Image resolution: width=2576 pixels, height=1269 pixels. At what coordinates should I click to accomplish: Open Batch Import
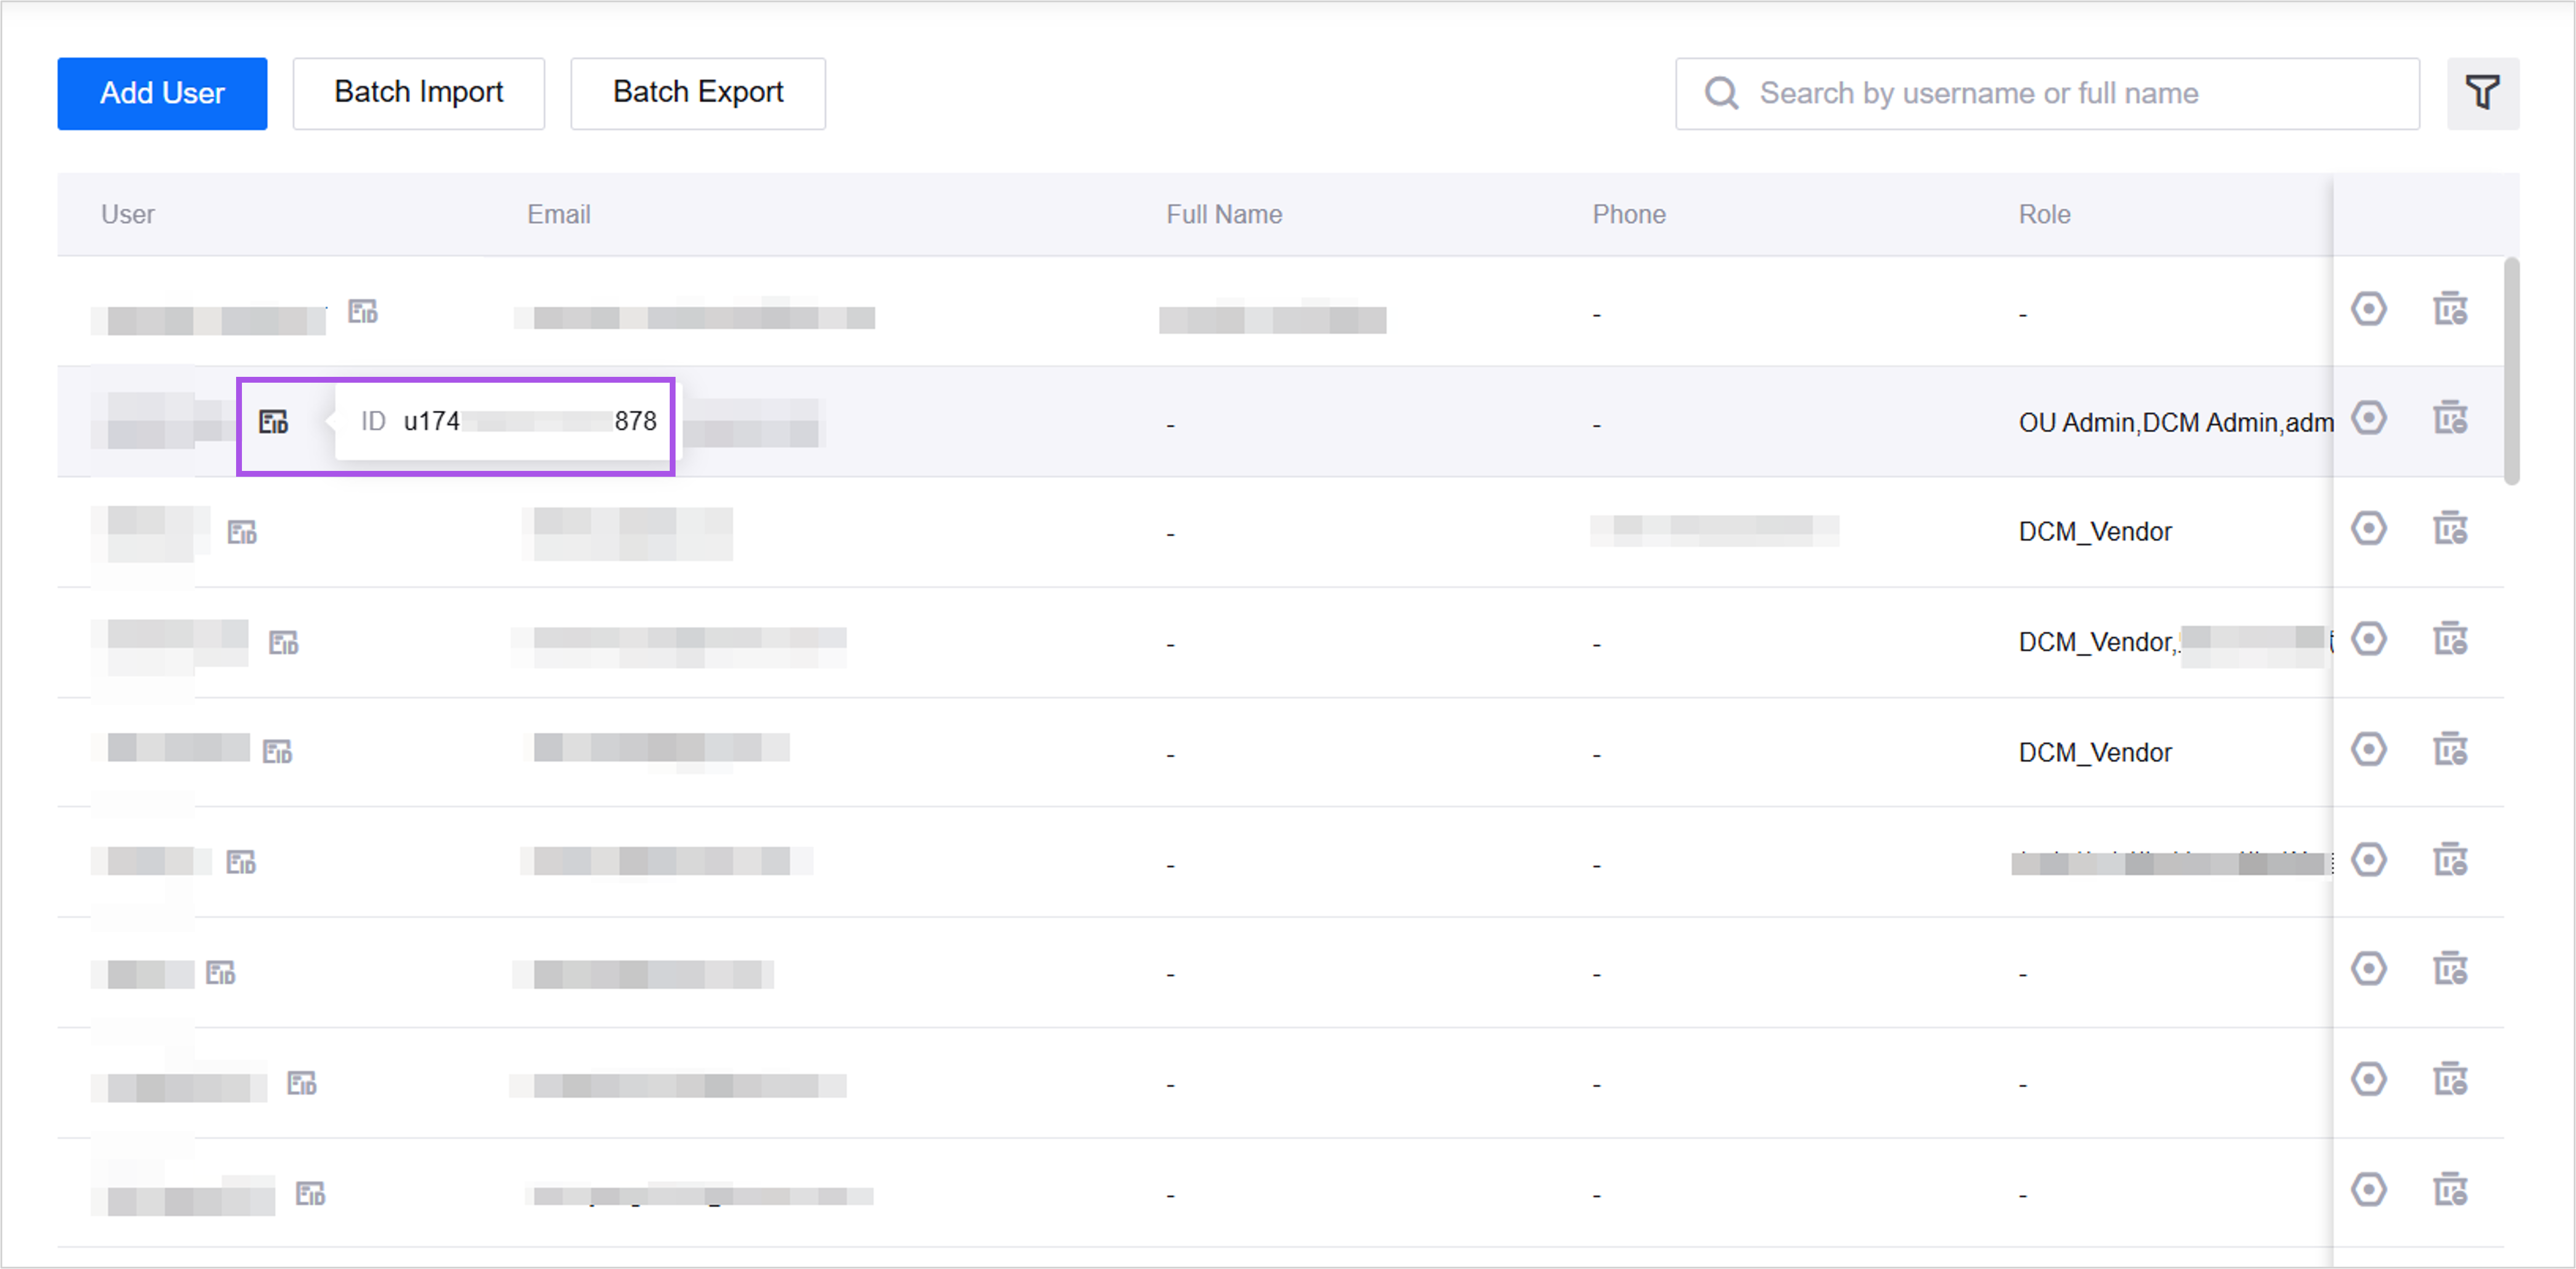pos(418,93)
